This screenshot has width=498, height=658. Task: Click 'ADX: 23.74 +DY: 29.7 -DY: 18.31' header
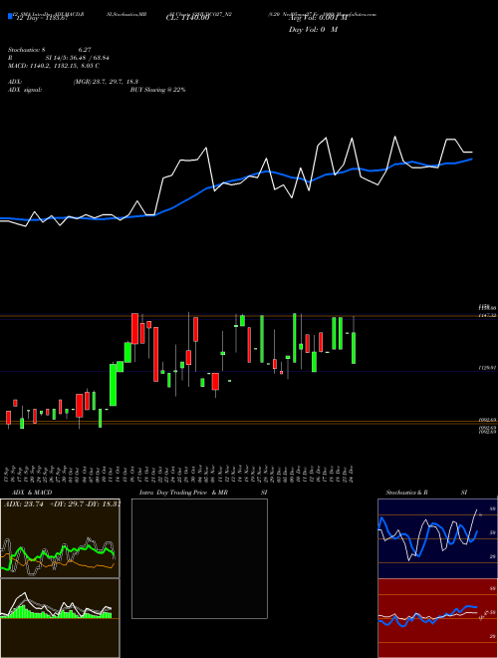tap(62, 504)
